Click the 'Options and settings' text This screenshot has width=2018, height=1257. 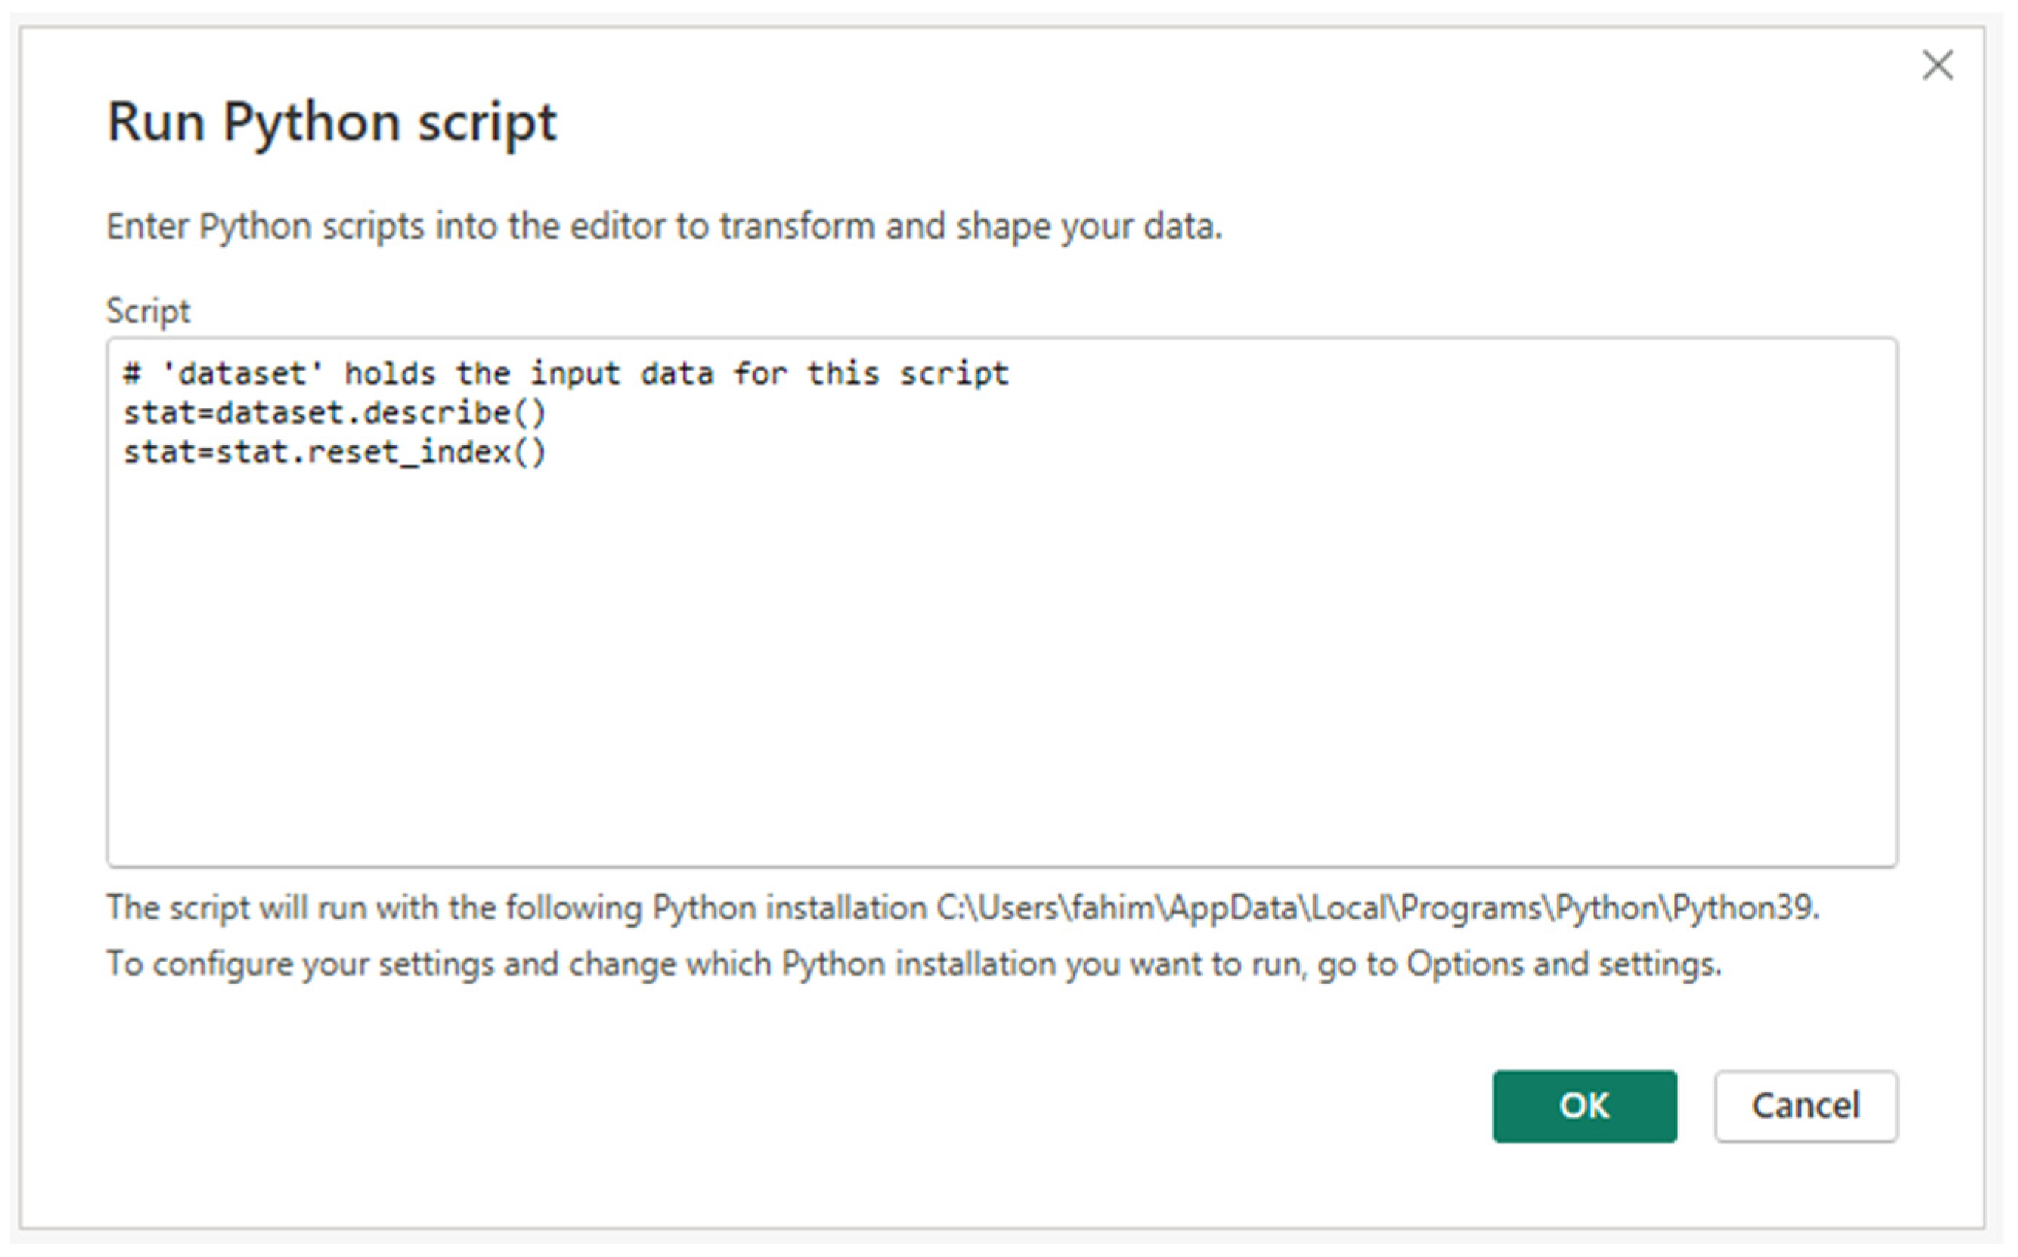(1562, 965)
